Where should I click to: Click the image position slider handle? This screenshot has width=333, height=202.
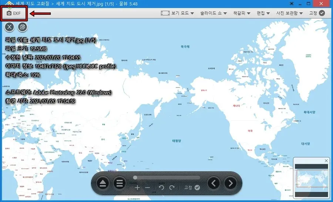[x=135, y=178]
